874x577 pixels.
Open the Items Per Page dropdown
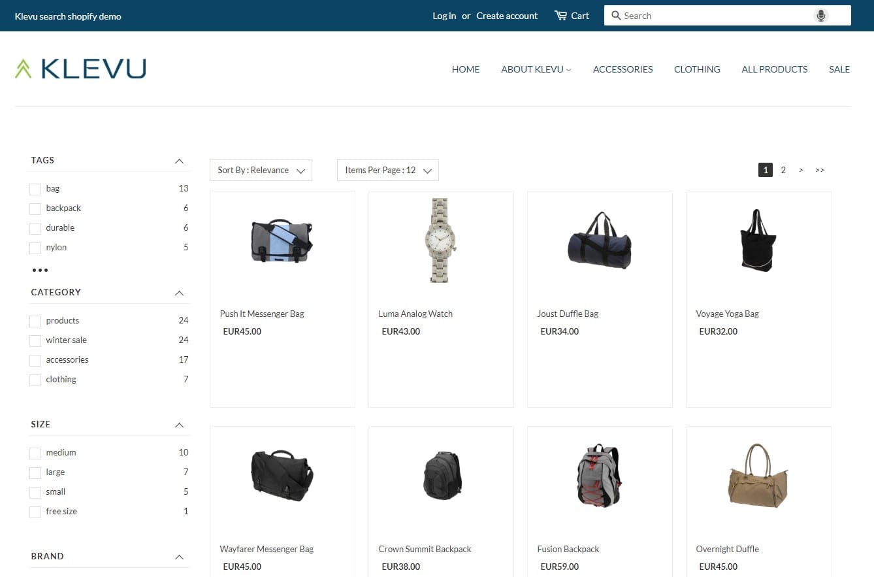point(388,170)
